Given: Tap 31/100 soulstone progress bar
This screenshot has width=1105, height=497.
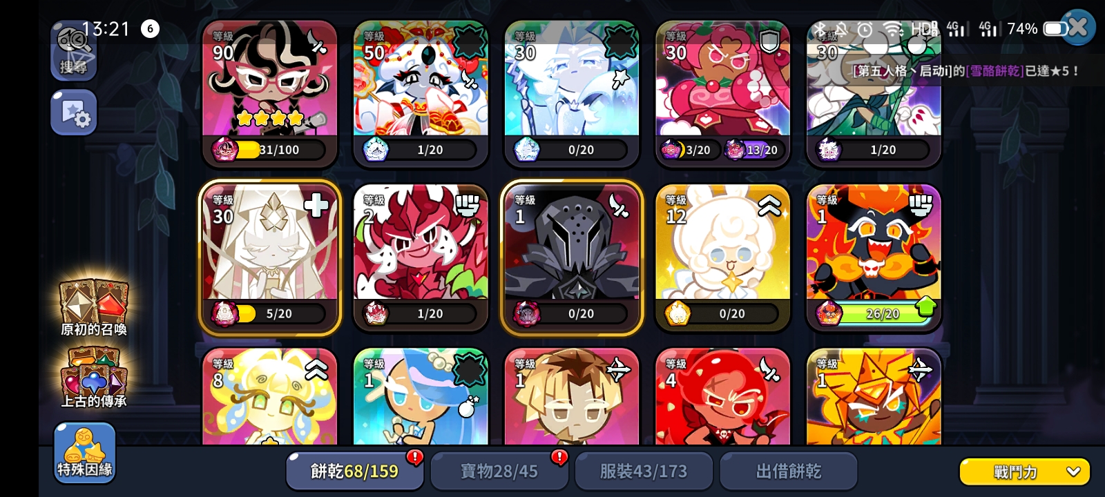Looking at the screenshot, I should 269,150.
